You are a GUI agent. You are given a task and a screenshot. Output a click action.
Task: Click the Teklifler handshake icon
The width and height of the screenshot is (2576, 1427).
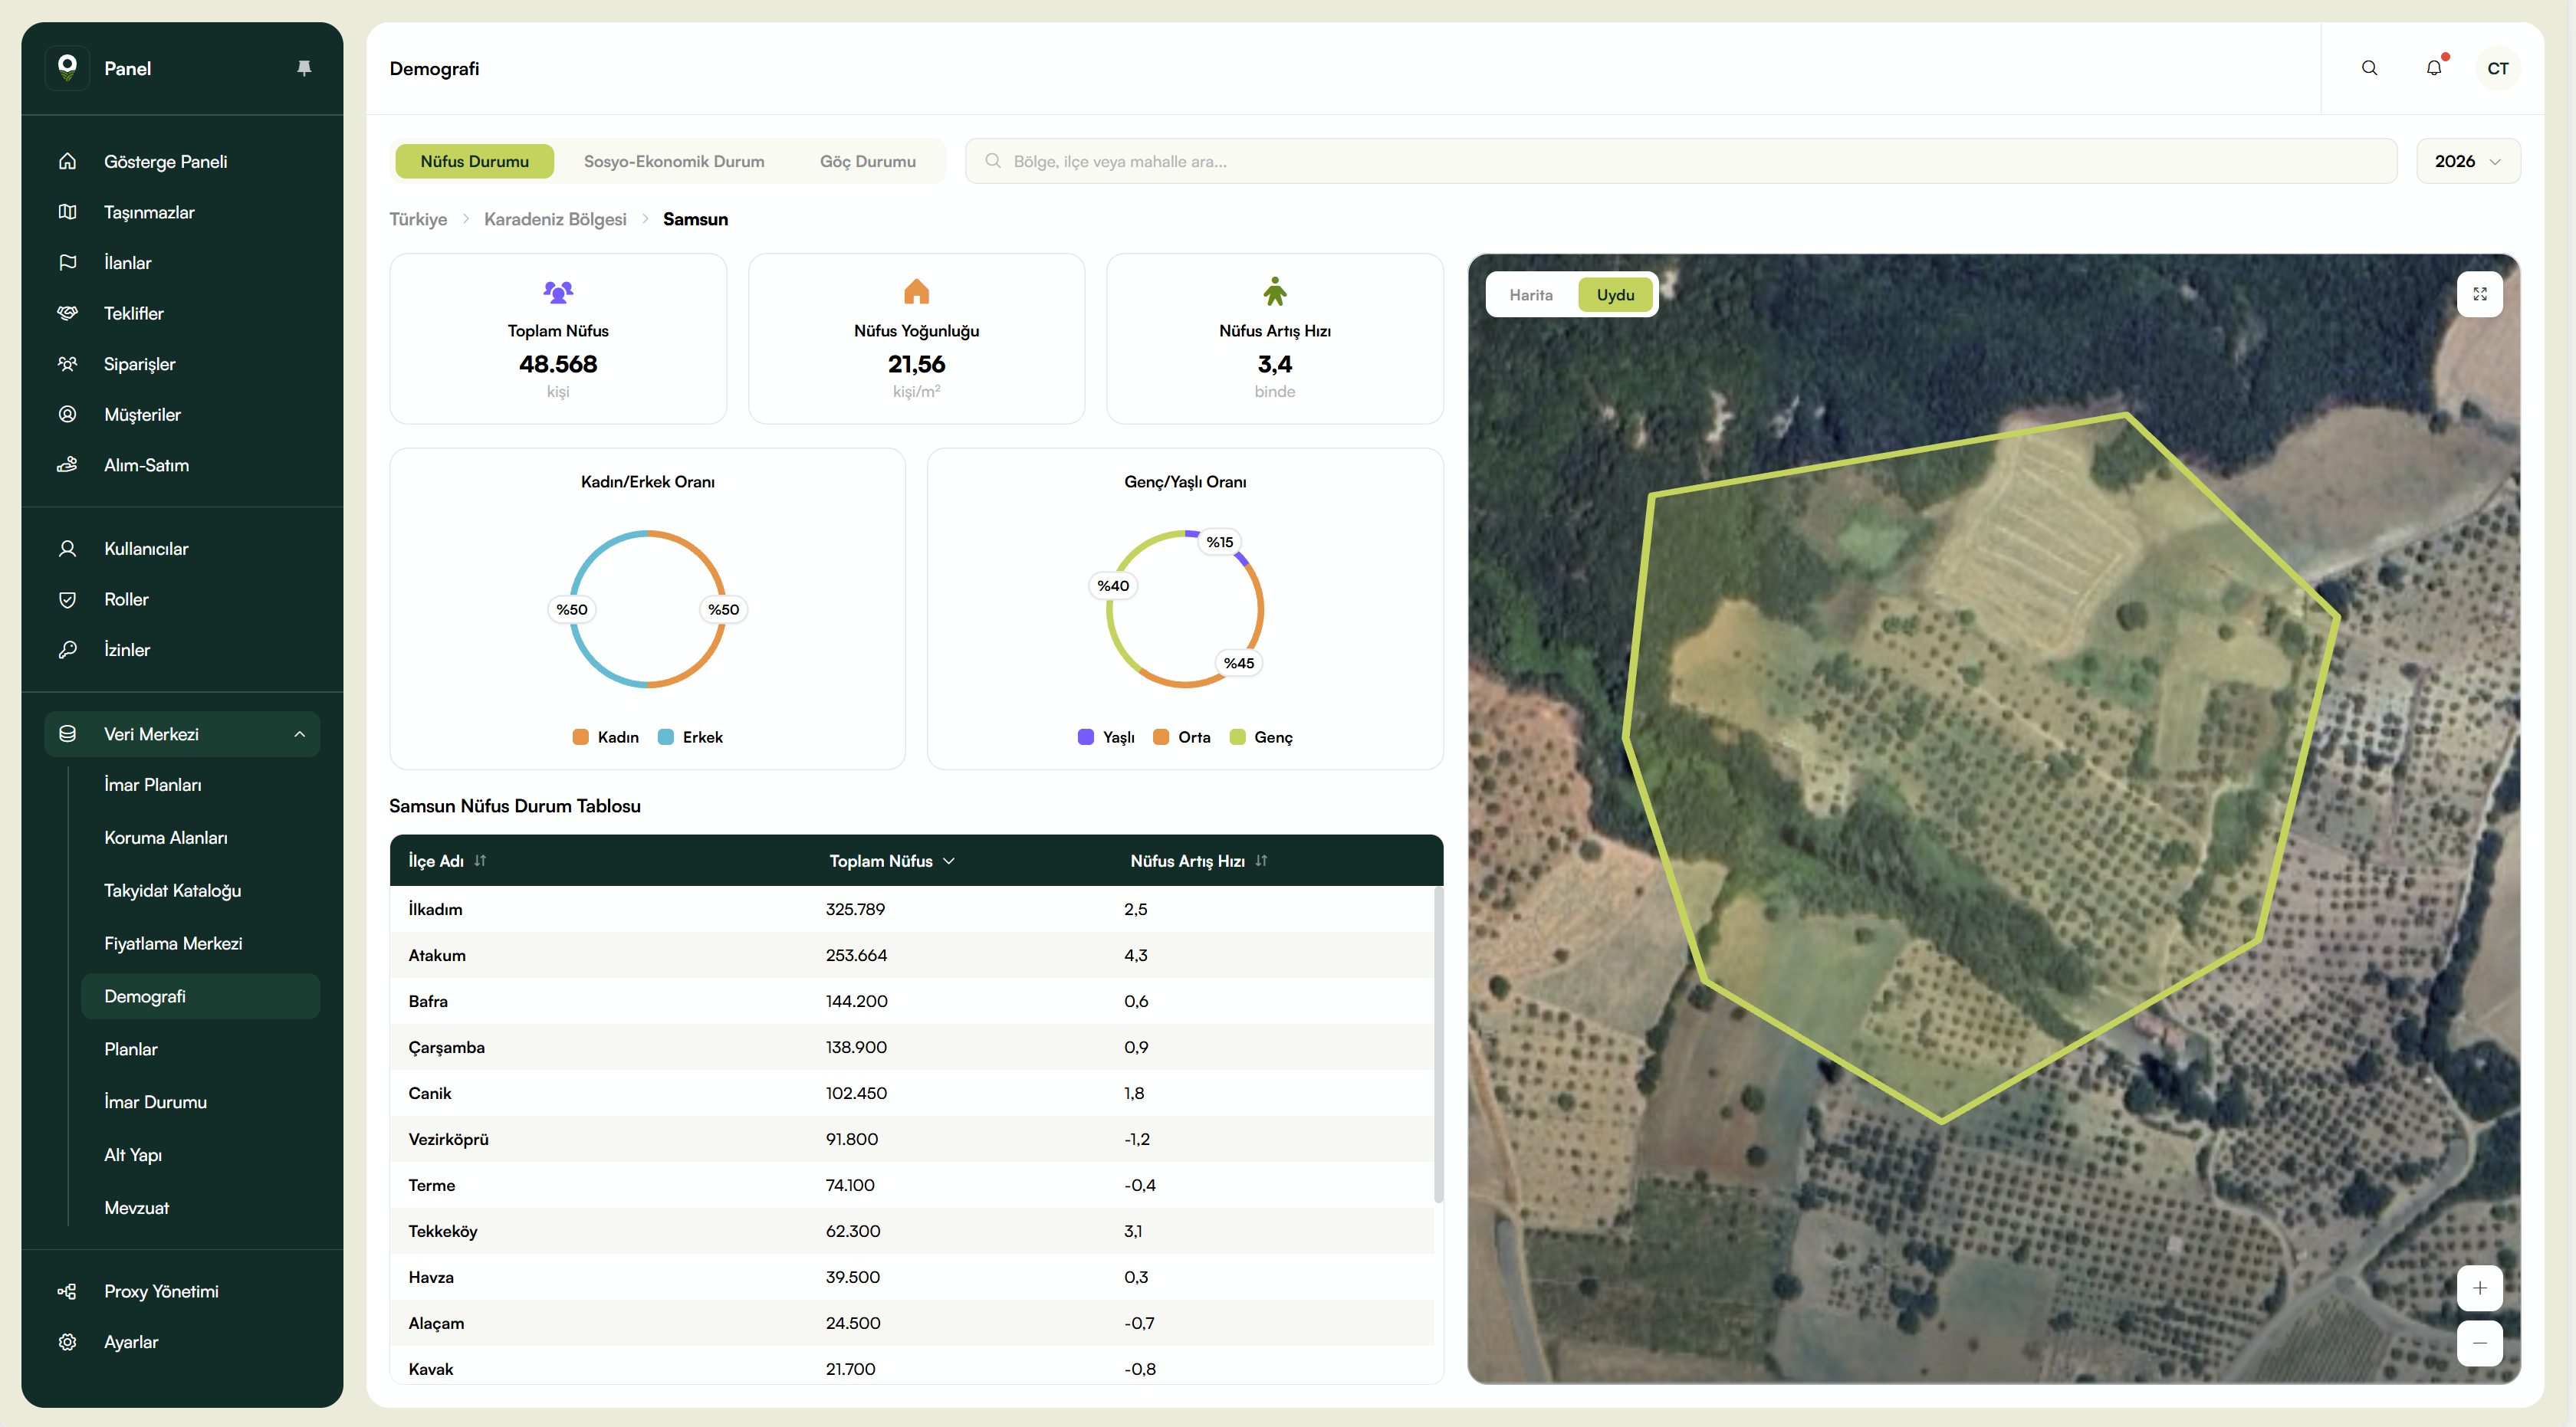pos(67,313)
